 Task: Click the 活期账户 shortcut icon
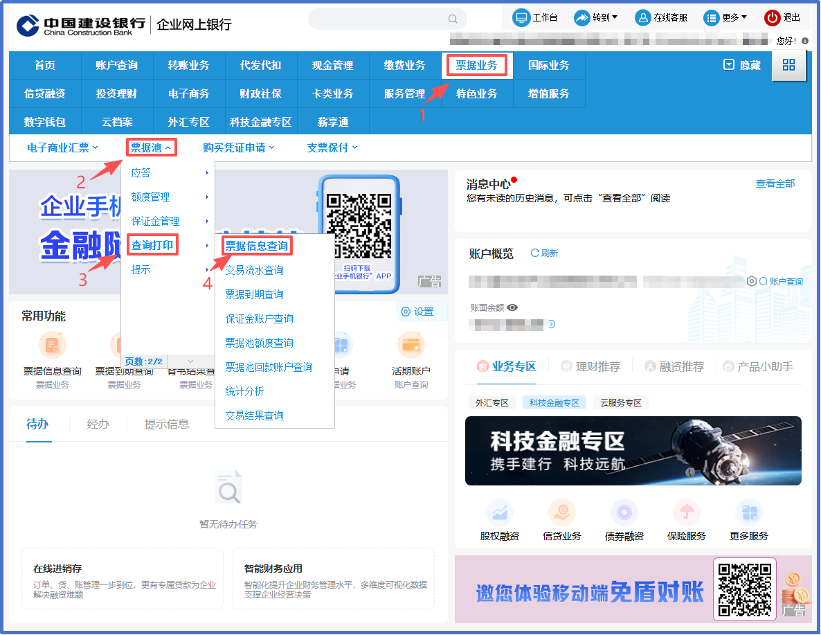point(411,345)
